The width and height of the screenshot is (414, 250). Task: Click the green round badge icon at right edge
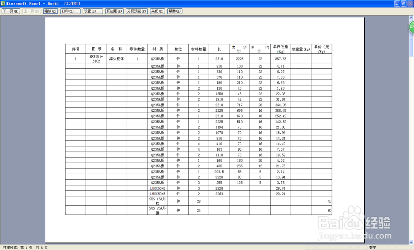click(x=412, y=27)
